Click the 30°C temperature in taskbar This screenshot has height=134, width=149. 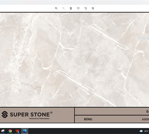pos(146,131)
